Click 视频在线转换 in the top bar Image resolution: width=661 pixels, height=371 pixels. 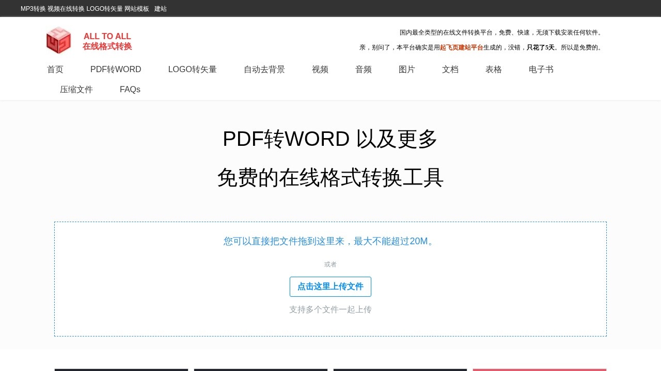(66, 9)
